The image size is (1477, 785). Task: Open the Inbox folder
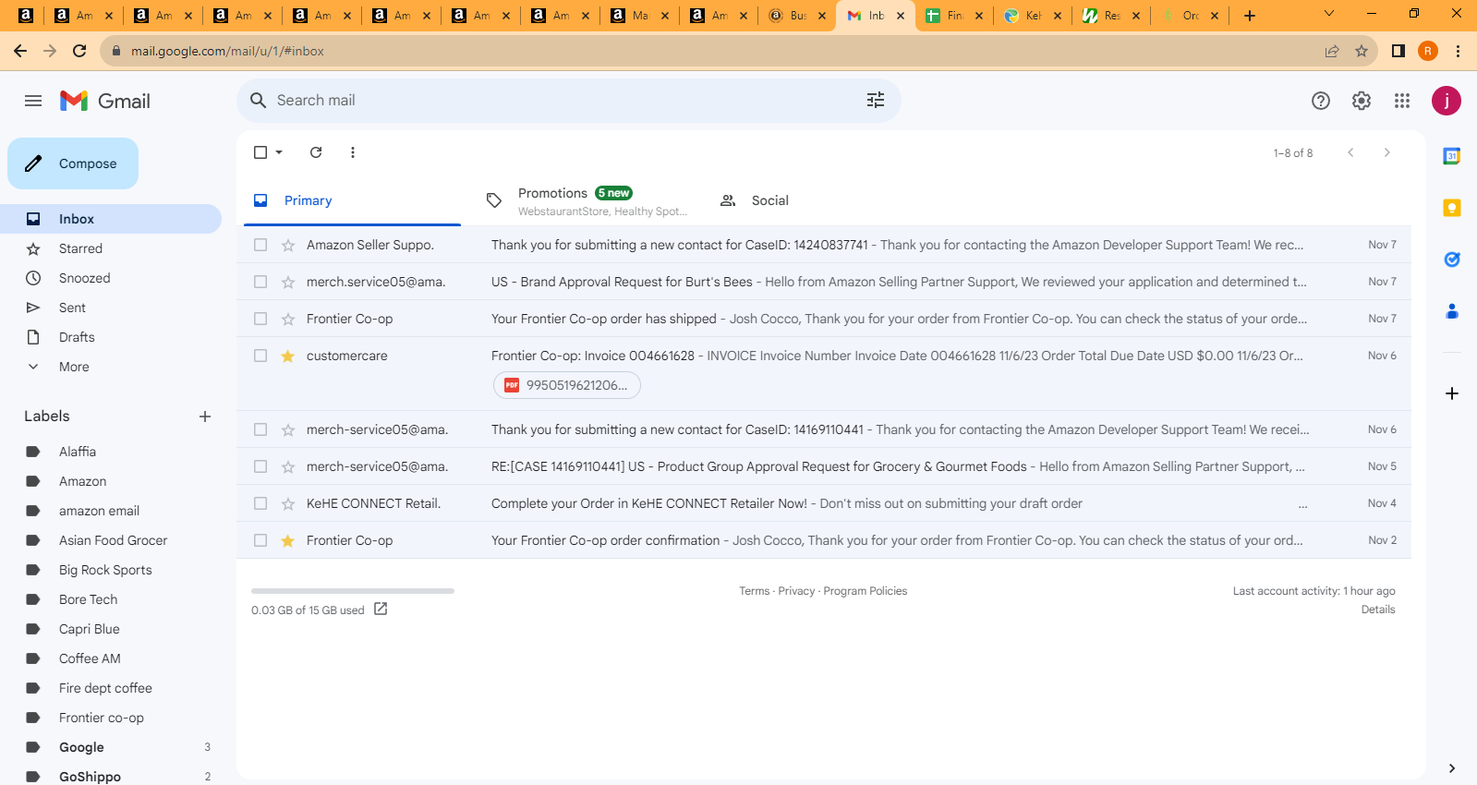111,219
